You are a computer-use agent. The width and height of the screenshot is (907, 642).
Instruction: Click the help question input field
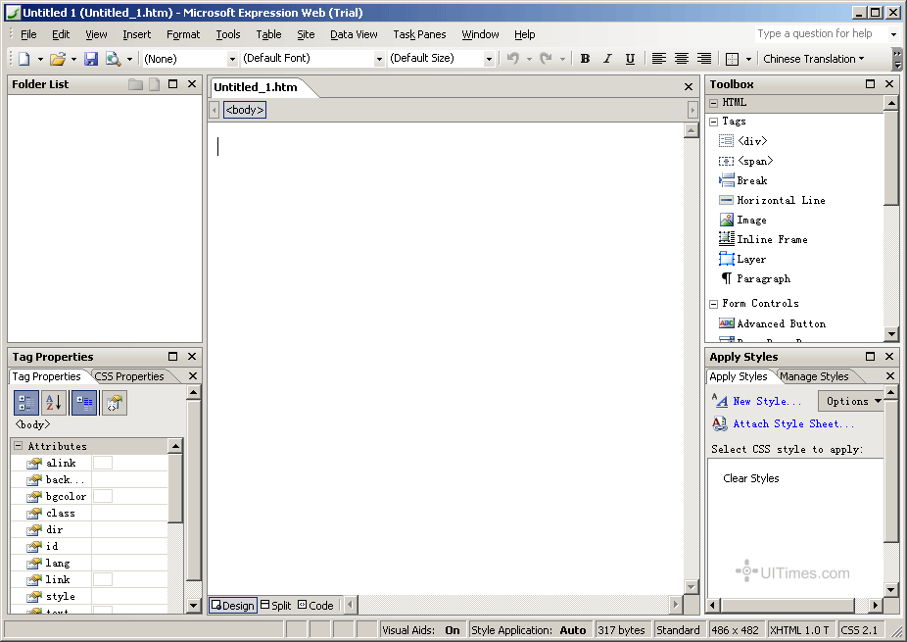tap(820, 33)
